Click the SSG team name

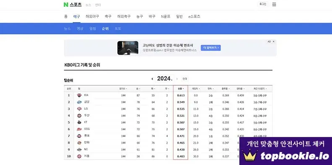pos(87,129)
